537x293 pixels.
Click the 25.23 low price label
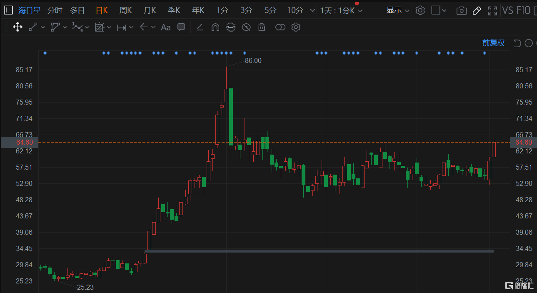click(x=85, y=287)
